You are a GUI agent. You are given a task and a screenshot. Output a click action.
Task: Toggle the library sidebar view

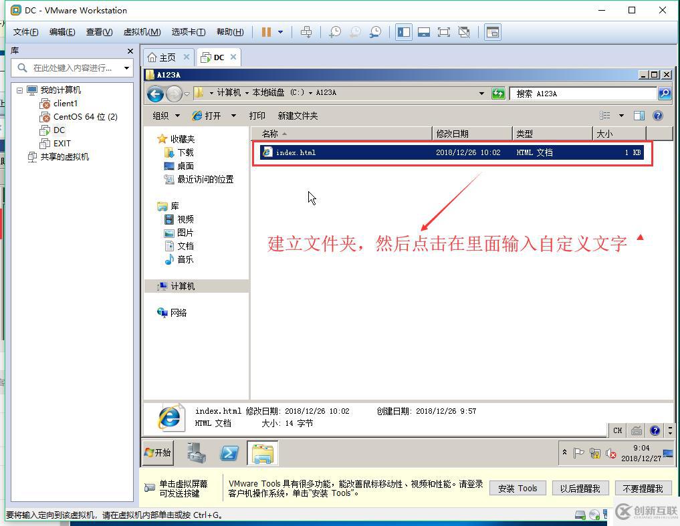(404, 32)
